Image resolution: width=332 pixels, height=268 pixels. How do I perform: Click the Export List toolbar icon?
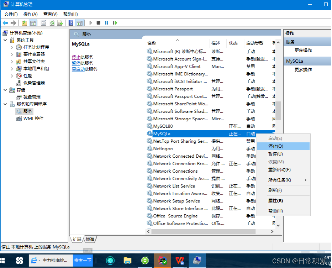tap(60, 23)
